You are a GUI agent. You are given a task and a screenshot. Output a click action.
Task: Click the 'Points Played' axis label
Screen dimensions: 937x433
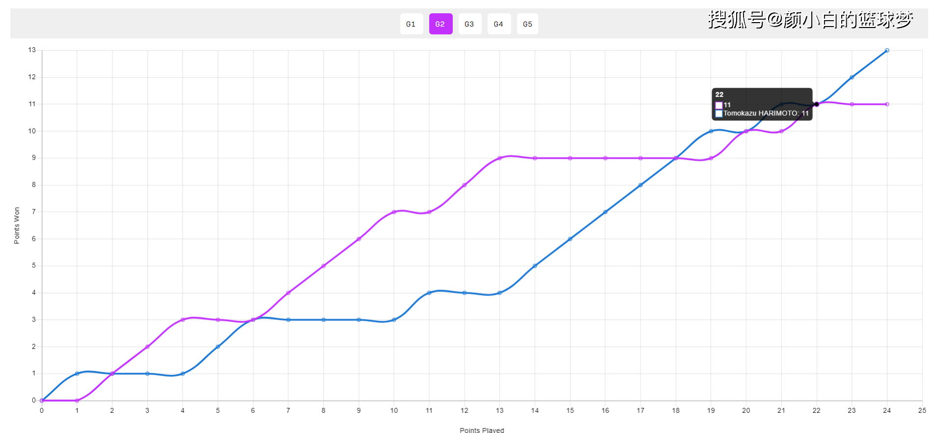482,431
